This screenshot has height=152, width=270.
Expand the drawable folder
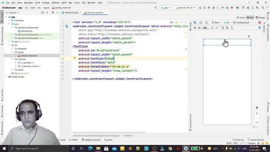(12, 49)
